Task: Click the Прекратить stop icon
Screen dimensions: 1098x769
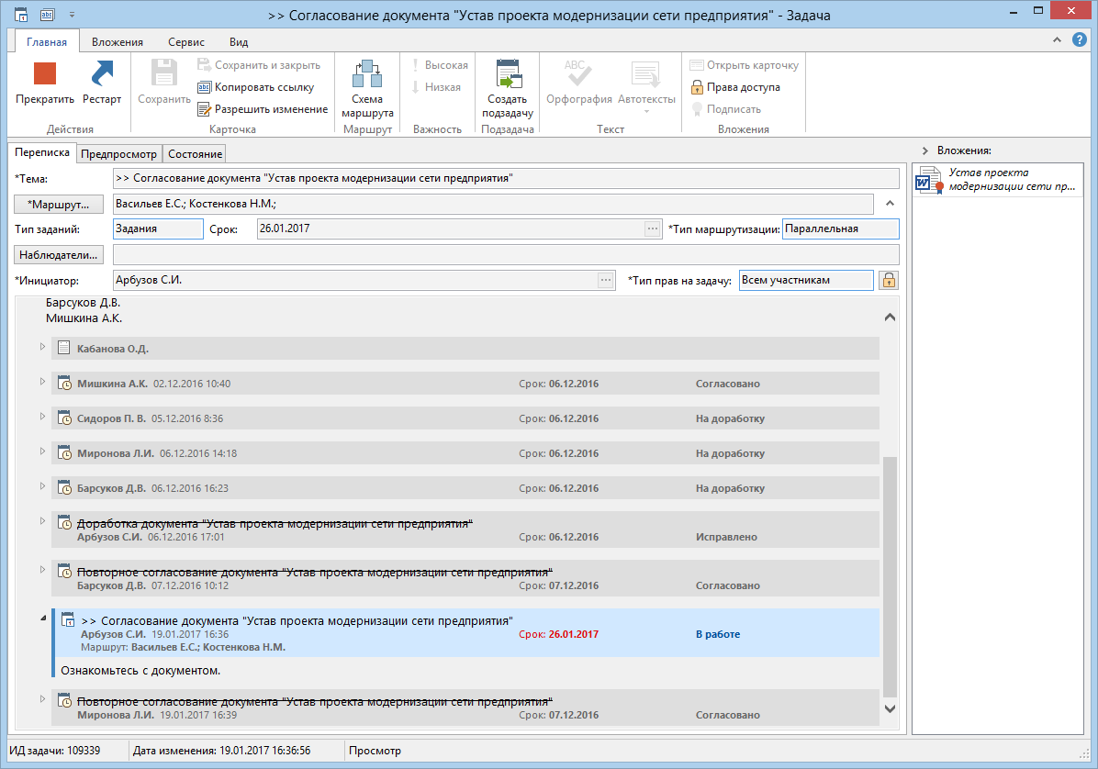Action: pos(45,74)
